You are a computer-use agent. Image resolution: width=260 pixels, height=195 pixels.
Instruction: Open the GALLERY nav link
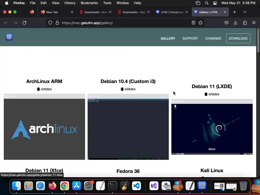[x=168, y=39]
